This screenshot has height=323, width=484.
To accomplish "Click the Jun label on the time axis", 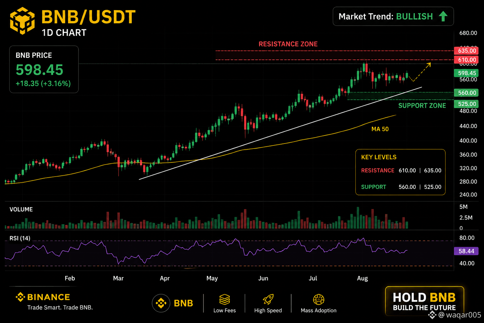I will coord(263,278).
